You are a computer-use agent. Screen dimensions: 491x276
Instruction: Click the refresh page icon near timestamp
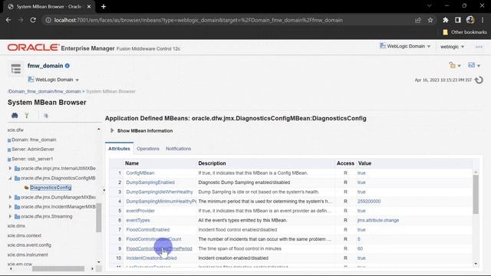479,80
